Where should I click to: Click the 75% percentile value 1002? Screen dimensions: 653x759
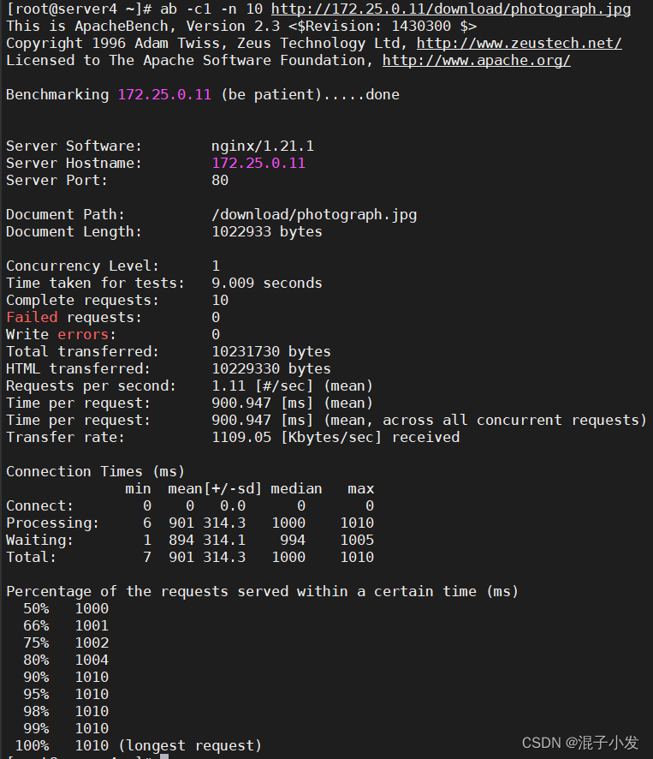click(92, 642)
